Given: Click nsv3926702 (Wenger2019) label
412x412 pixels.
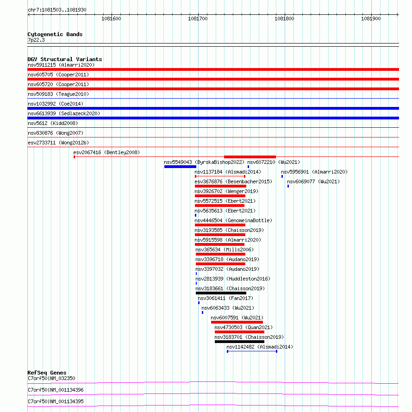Looking at the screenshot, I should 226,191.
